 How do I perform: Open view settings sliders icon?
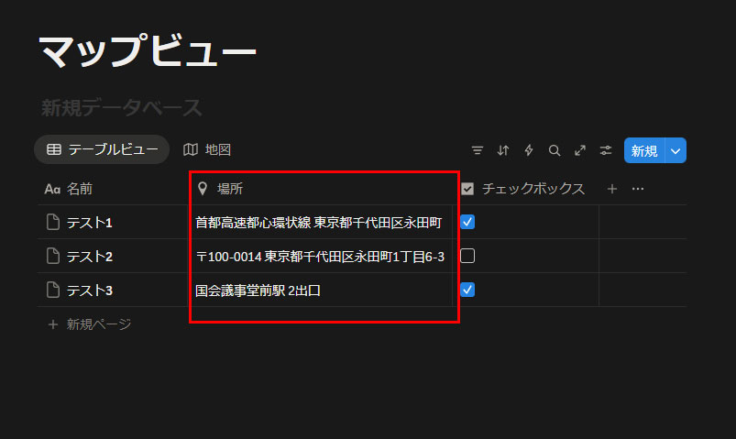click(x=605, y=150)
